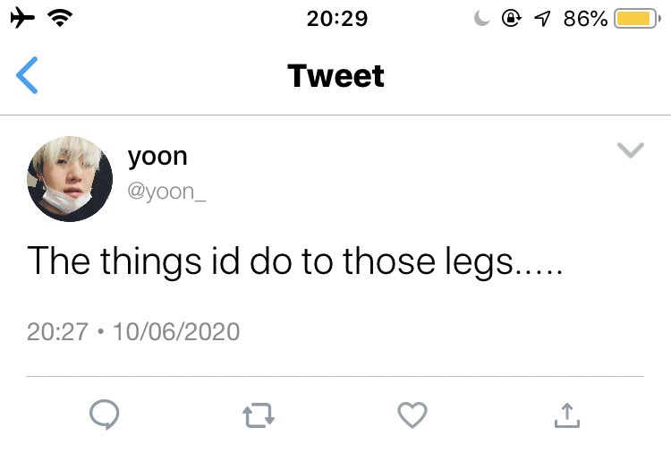Tap the tweet timestamp 20:27 · 10/06/2020
This screenshot has width=671, height=453.
coord(133,332)
